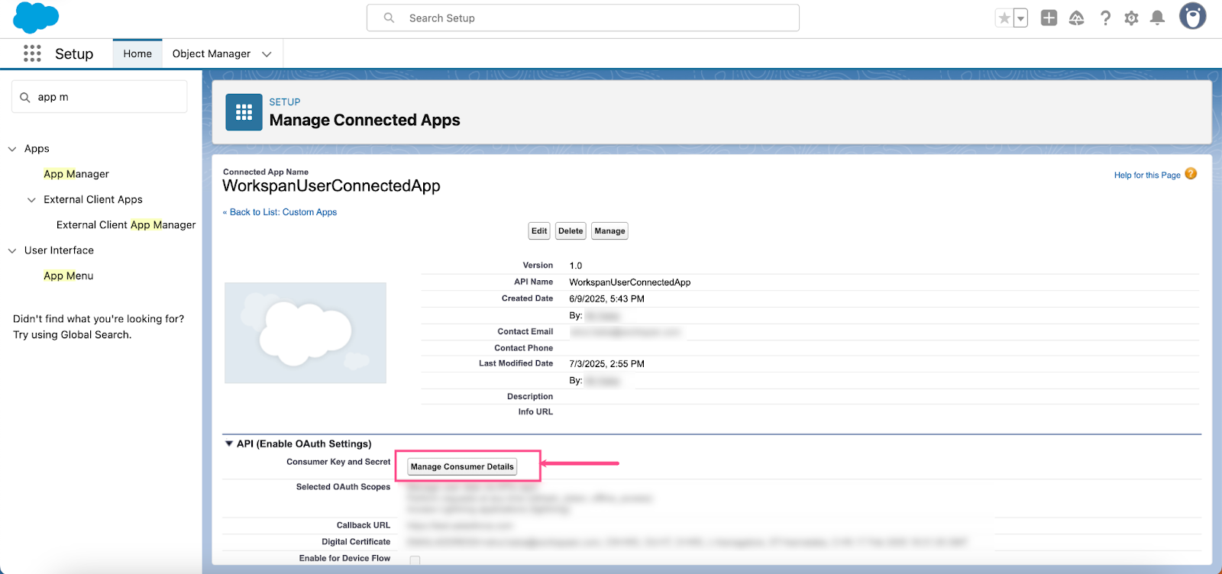Open the Help question mark icon
Image resolution: width=1222 pixels, height=574 pixels.
click(1105, 18)
